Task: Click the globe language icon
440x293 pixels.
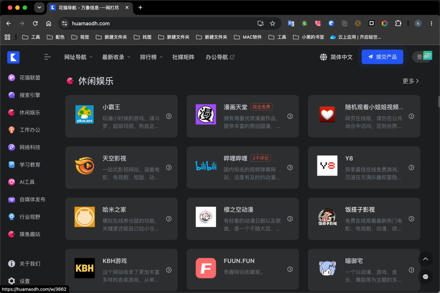Action: tap(323, 57)
